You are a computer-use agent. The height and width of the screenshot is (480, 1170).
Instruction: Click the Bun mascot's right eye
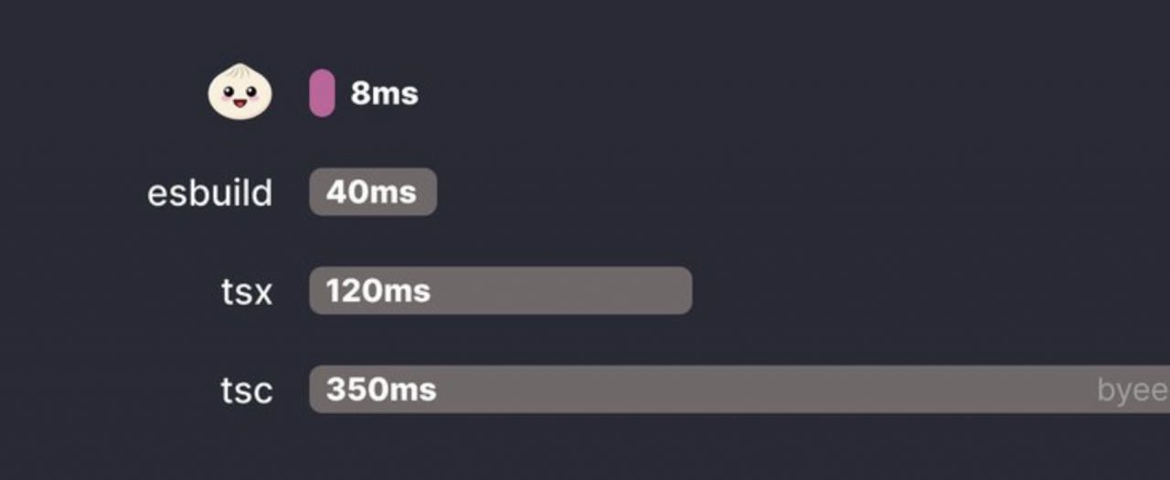tap(252, 92)
